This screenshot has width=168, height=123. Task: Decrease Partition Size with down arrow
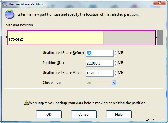[115, 65]
